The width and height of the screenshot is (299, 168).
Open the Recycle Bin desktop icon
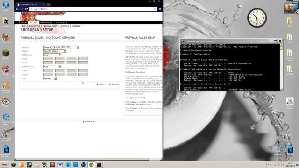tap(278, 150)
